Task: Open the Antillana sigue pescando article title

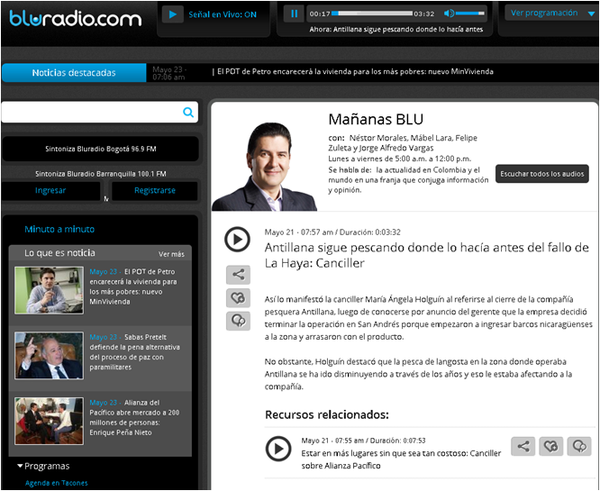Action: pyautogui.click(x=427, y=255)
